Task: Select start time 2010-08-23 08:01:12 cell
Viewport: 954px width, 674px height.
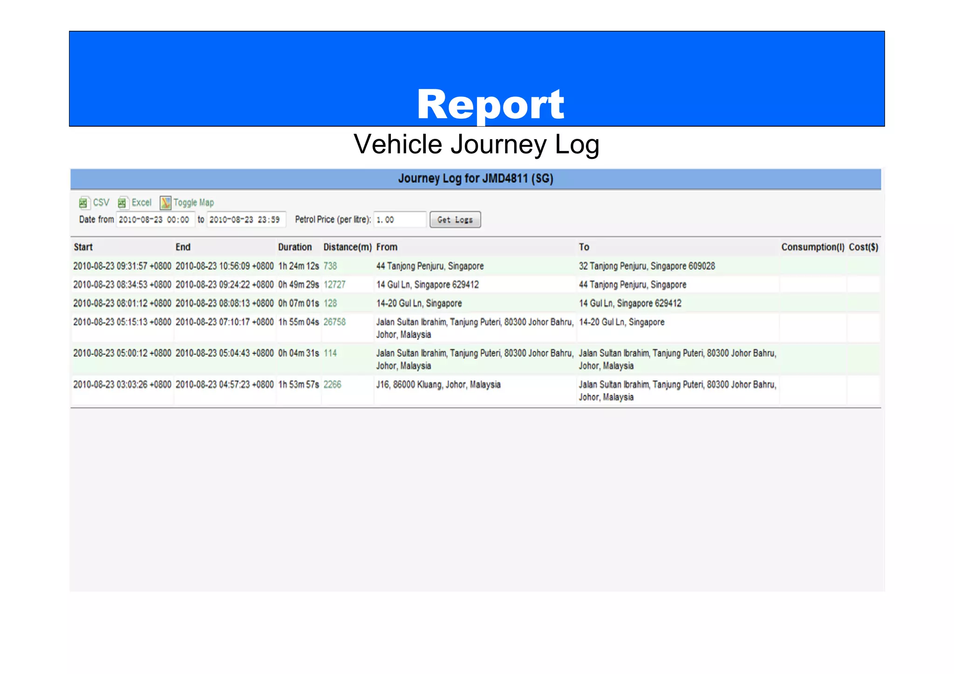Action: pyautogui.click(x=122, y=303)
